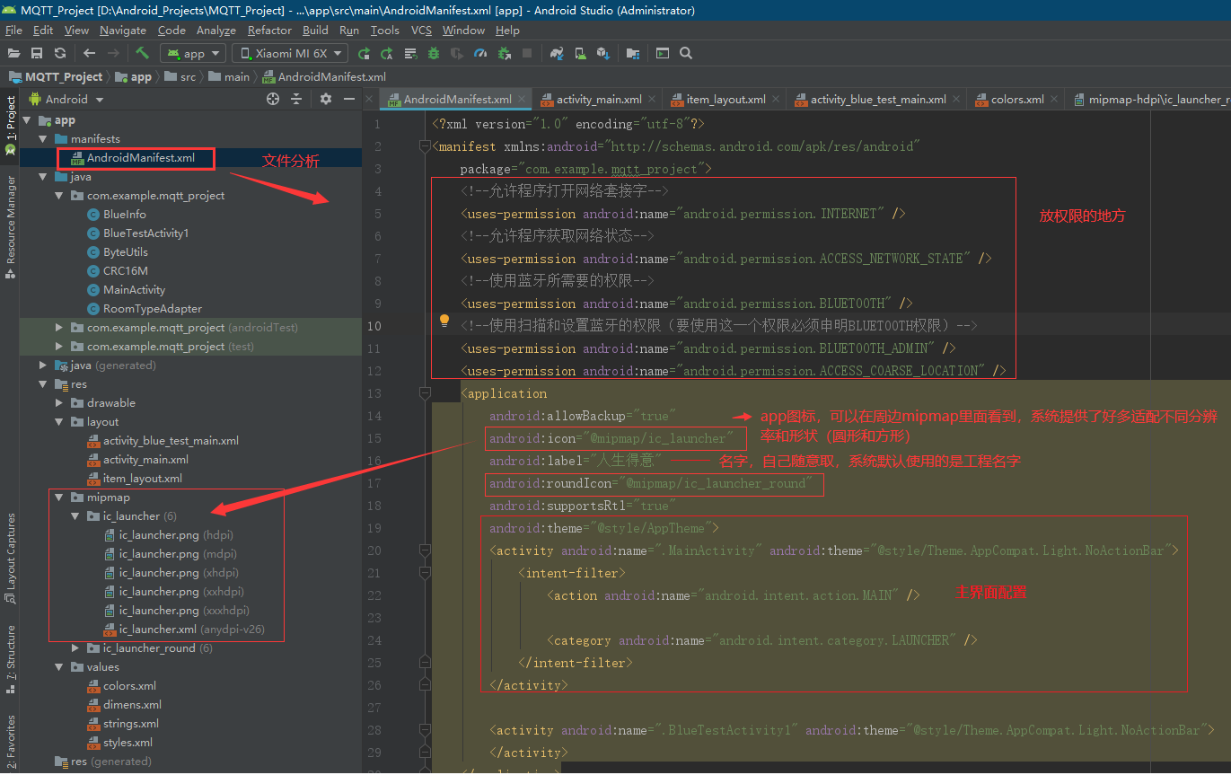Image resolution: width=1231 pixels, height=775 pixels.
Task: Click the Run Anything terminal icon
Action: point(663,53)
